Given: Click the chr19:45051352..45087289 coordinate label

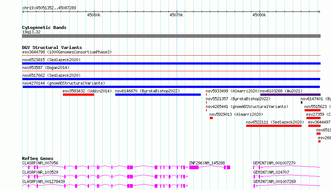Looking at the screenshot, I should tap(49, 8).
